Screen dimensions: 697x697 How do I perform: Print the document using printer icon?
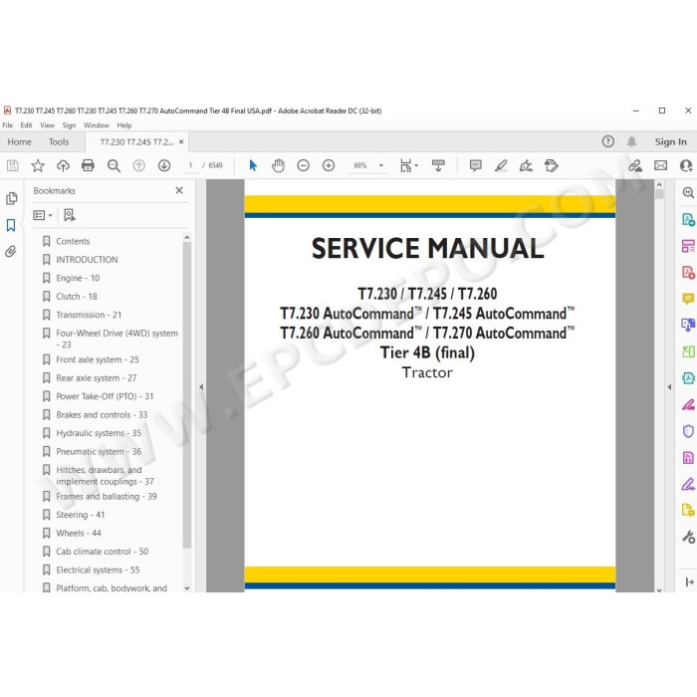point(88,166)
